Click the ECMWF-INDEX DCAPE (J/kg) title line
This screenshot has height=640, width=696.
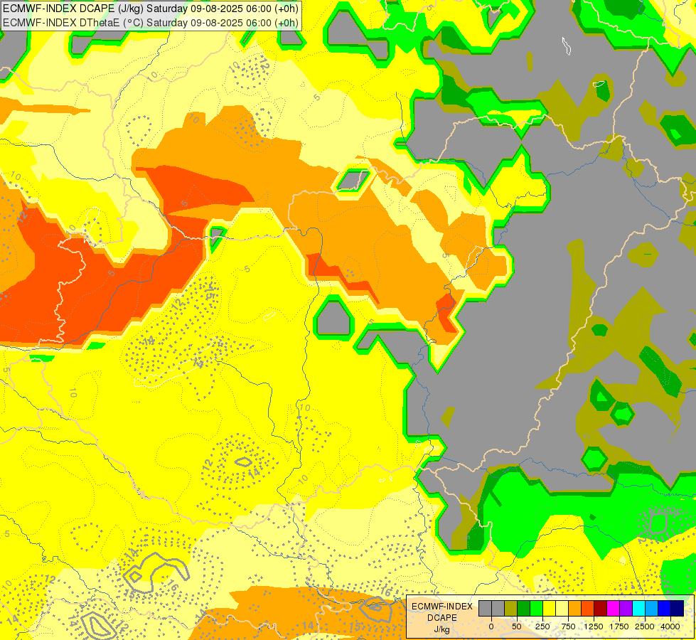[x=151, y=8]
